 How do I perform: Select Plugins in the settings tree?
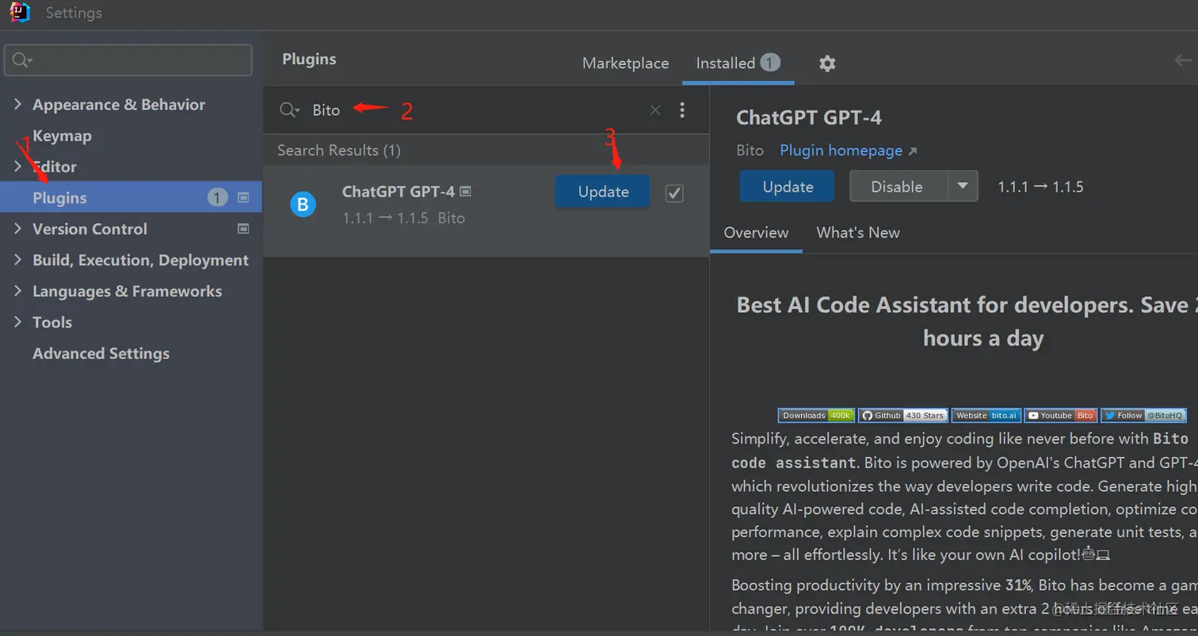tap(132, 197)
